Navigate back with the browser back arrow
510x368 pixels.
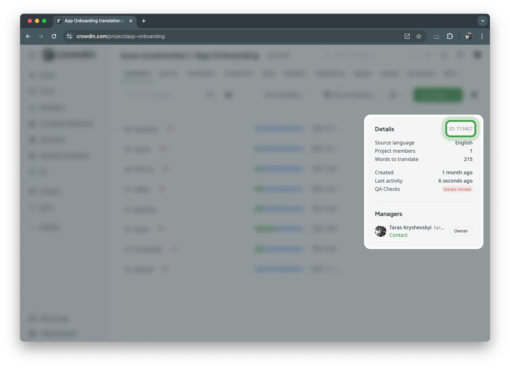pyautogui.click(x=28, y=36)
